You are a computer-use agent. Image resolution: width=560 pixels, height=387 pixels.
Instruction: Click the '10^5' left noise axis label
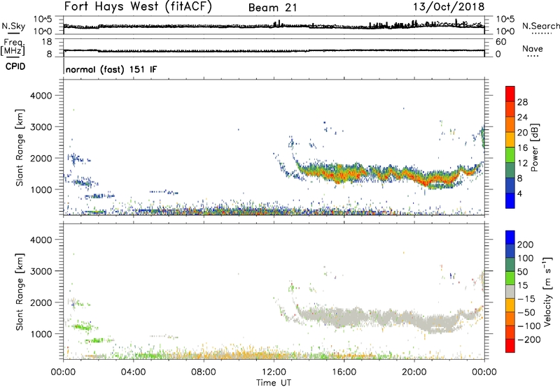tap(43, 19)
